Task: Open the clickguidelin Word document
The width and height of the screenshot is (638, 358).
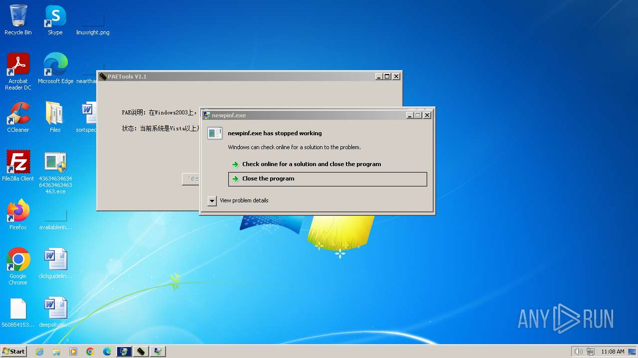Action: point(55,264)
